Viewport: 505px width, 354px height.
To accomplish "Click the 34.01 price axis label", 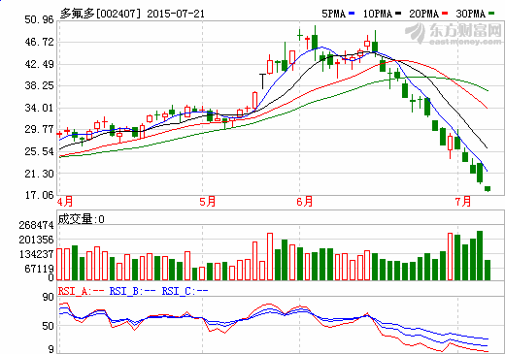I will pyautogui.click(x=39, y=108).
